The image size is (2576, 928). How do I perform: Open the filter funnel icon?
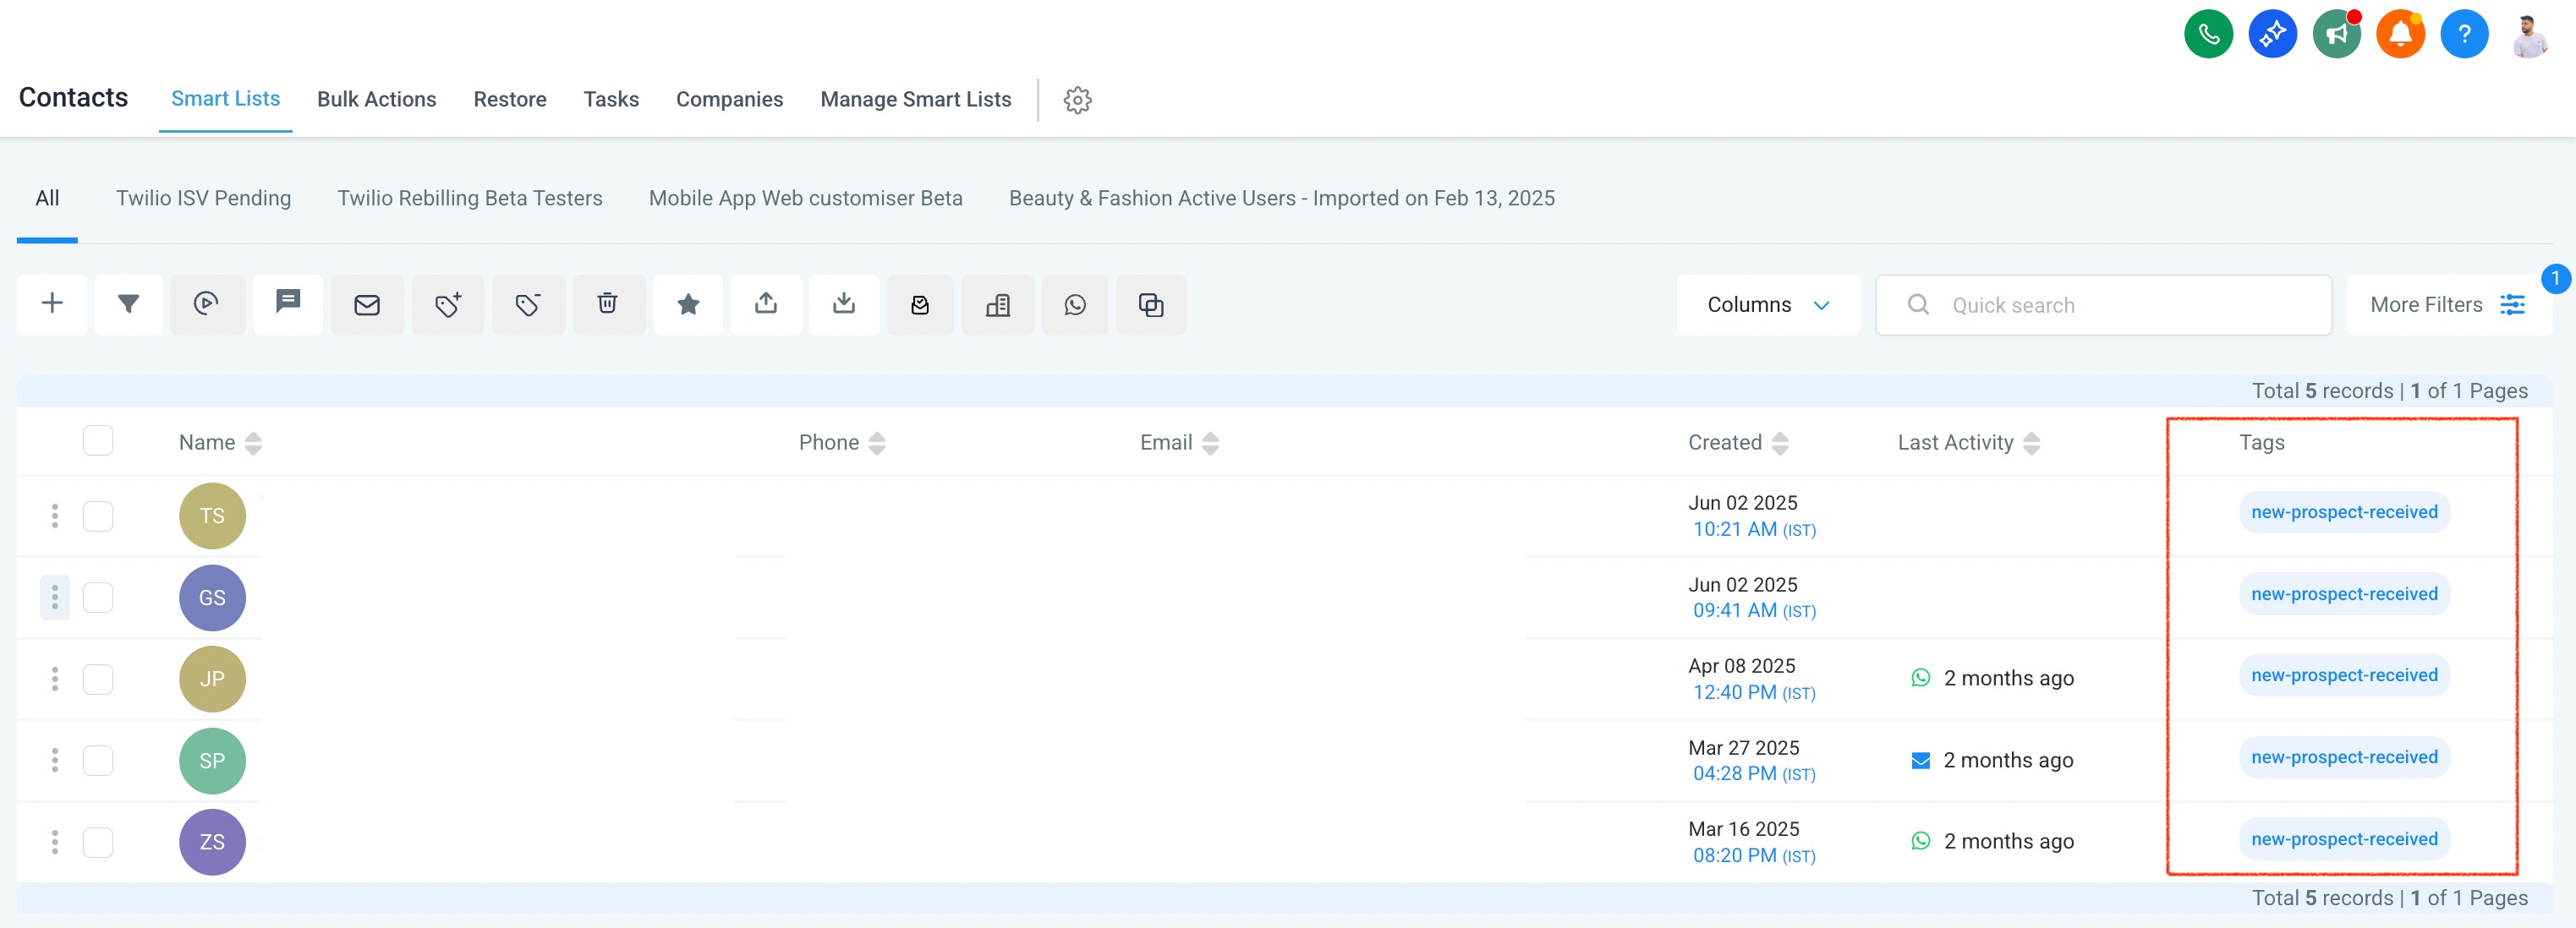(x=128, y=303)
